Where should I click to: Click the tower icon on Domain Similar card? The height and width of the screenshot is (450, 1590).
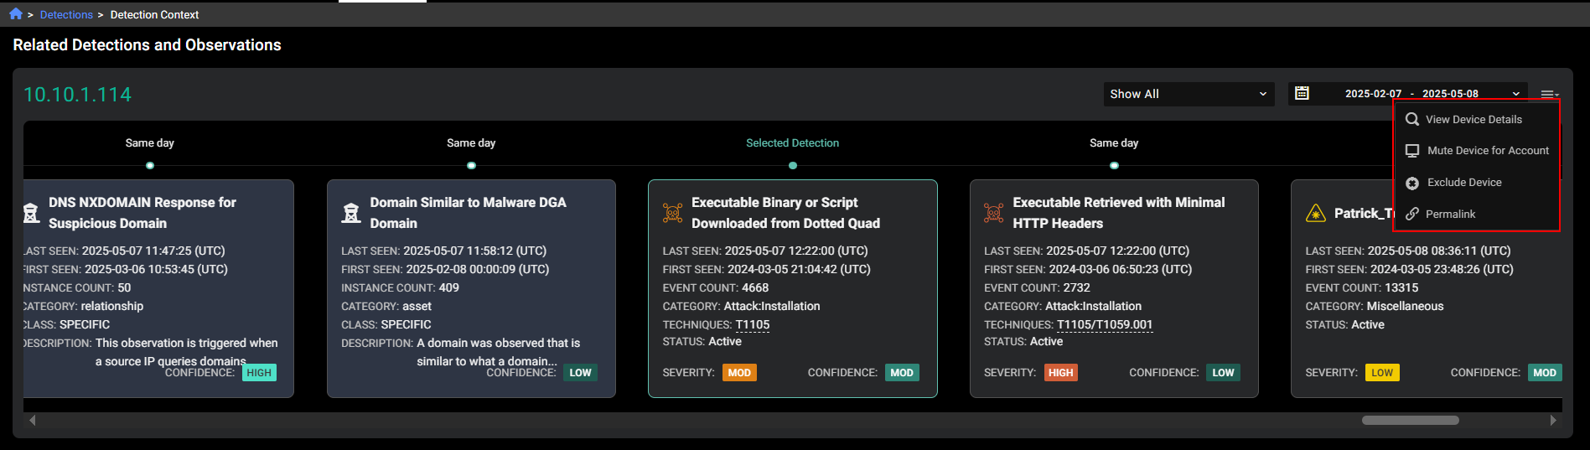(351, 213)
